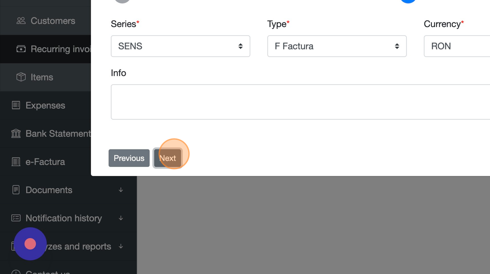The width and height of the screenshot is (490, 274).
Task: Expand the Notification history submenu arrow
Action: [121, 218]
